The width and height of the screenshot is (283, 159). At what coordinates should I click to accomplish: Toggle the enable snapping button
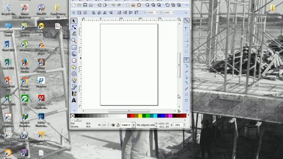(187, 20)
